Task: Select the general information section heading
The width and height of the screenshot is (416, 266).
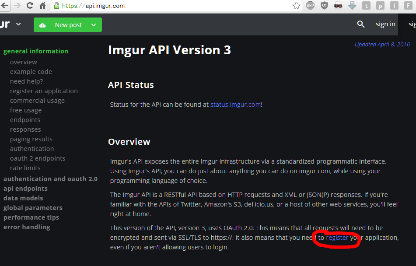Action: pyautogui.click(x=36, y=51)
